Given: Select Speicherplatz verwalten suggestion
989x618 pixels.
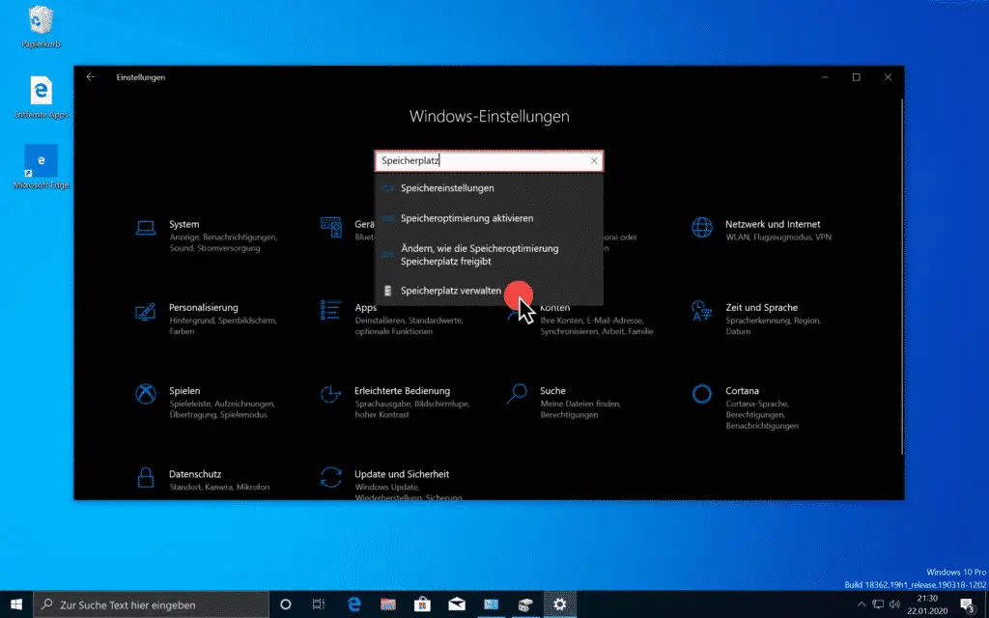Looking at the screenshot, I should pyautogui.click(x=489, y=291).
